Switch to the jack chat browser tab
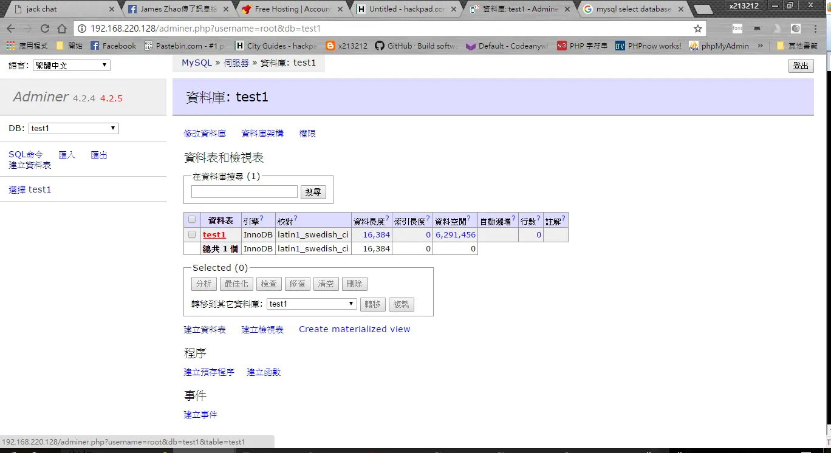831x453 pixels. click(x=61, y=9)
